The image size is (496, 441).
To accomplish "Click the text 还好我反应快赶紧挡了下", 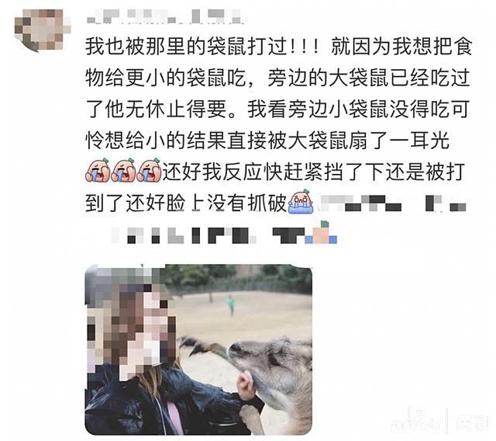I will pyautogui.click(x=273, y=171).
